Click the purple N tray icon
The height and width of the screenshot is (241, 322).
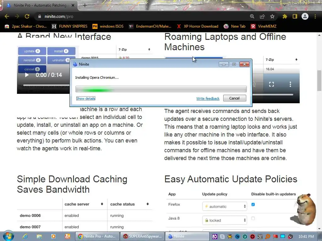[x=214, y=237]
